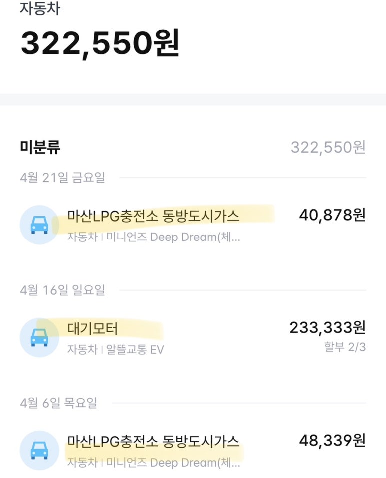Select the 4월 21일 금요일 date header

point(62,178)
